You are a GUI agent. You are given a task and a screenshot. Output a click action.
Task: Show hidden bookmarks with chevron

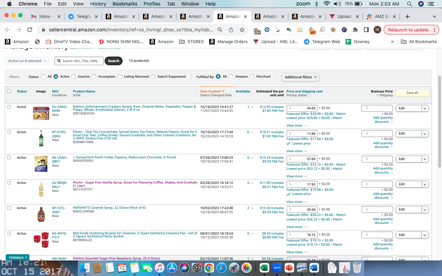pyautogui.click(x=392, y=42)
